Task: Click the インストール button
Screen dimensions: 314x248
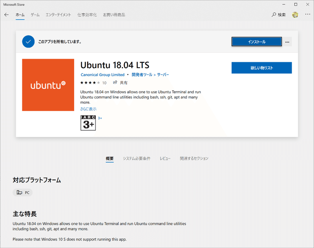Action: coord(257,42)
